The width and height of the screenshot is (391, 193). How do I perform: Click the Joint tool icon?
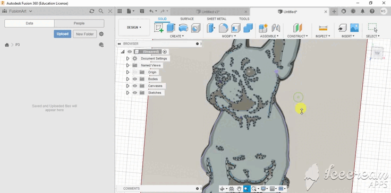(276, 28)
